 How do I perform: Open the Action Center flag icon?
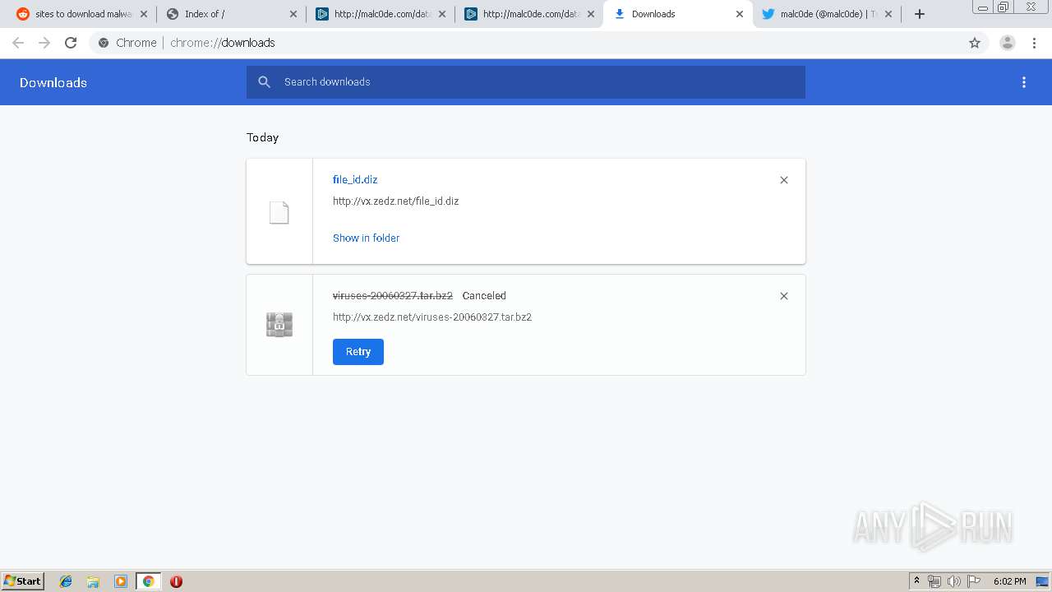pyautogui.click(x=973, y=581)
